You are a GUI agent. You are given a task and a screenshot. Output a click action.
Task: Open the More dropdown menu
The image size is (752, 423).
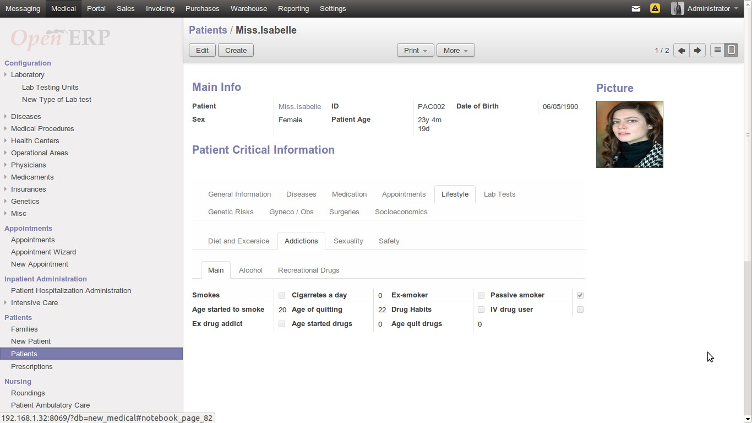[455, 50]
